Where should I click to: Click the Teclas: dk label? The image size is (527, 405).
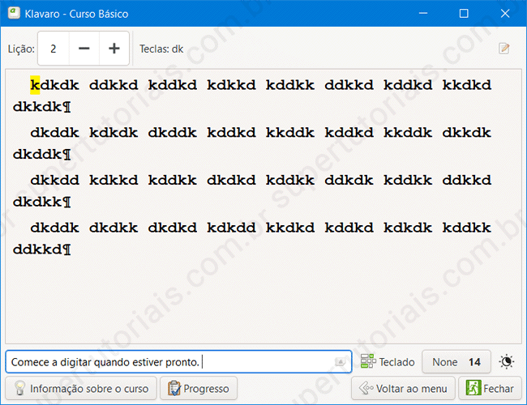[161, 49]
